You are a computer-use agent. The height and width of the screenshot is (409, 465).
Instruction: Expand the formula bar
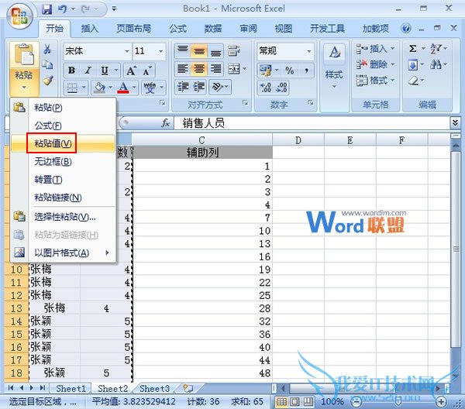coord(455,122)
